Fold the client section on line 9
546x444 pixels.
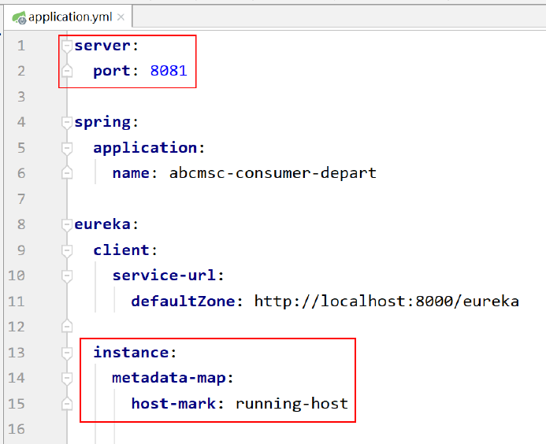[x=67, y=250]
